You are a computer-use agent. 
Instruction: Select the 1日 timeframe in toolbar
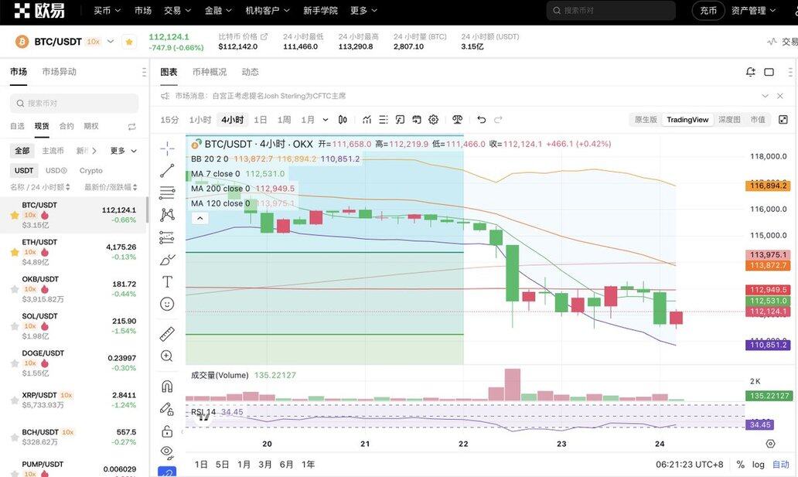click(x=260, y=120)
